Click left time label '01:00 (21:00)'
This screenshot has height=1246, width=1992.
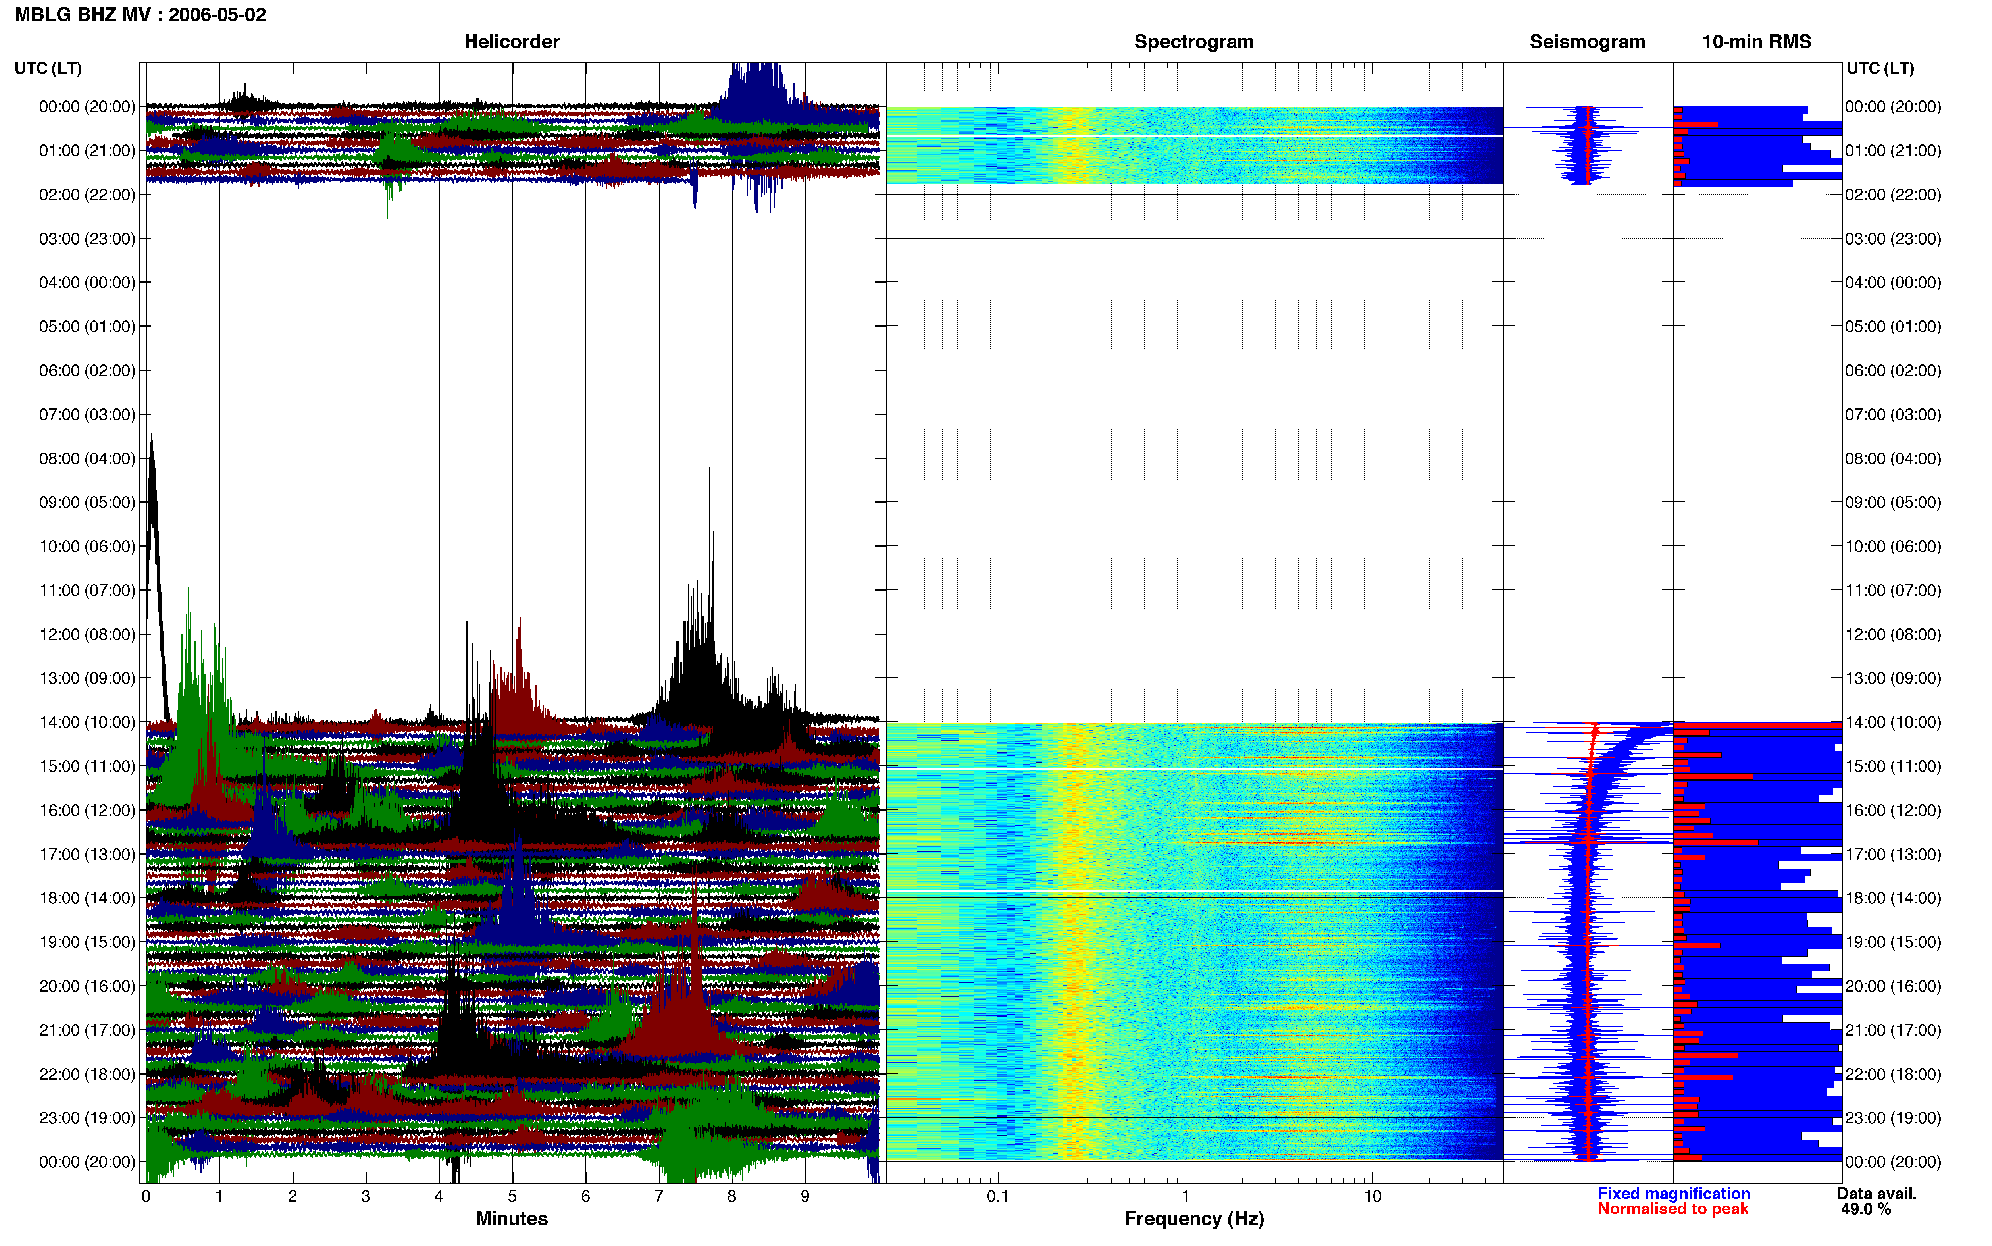coord(87,151)
